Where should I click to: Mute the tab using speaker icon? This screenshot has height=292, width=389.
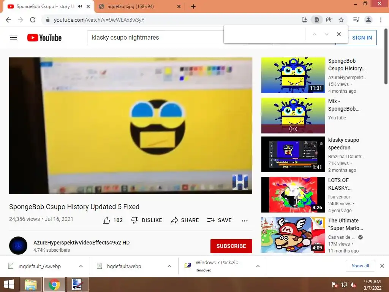pos(80,6)
